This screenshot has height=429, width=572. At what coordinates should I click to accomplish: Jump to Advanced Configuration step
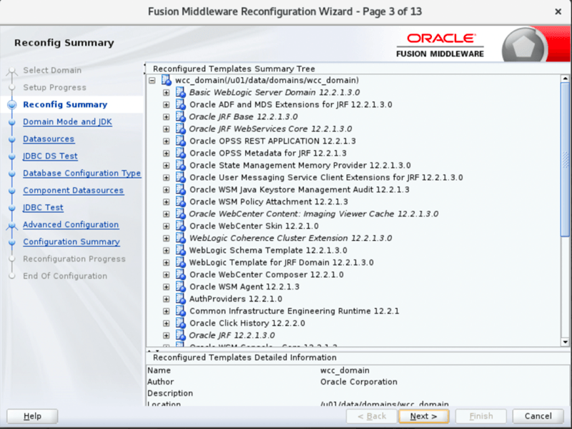click(71, 225)
